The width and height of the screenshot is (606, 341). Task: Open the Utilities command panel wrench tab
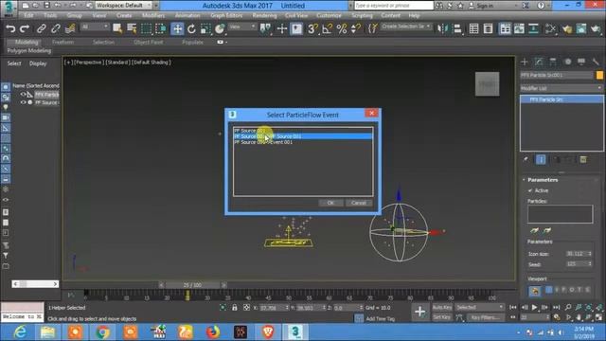pyautogui.click(x=596, y=62)
